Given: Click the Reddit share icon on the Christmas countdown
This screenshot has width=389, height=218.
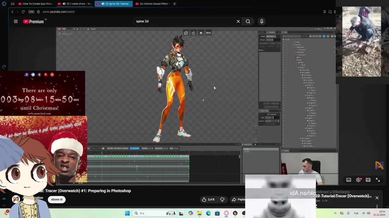Looking at the screenshot, I should (x=52, y=74).
